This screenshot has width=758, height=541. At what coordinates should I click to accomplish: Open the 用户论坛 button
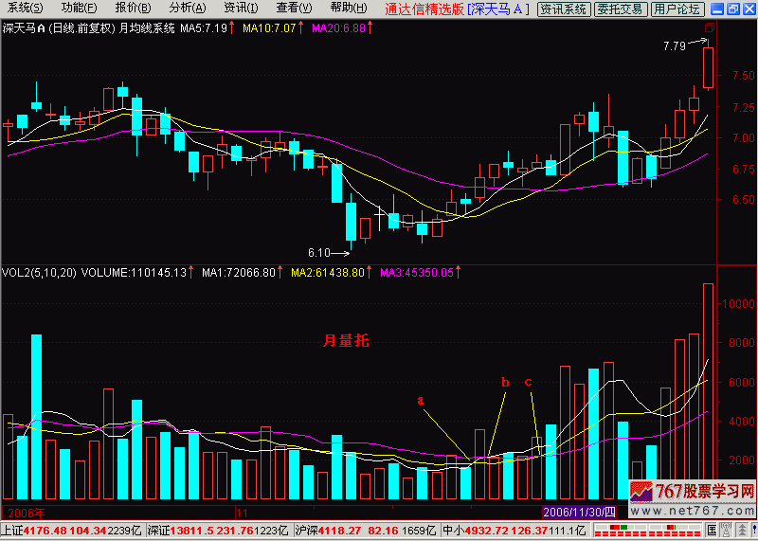tap(678, 9)
